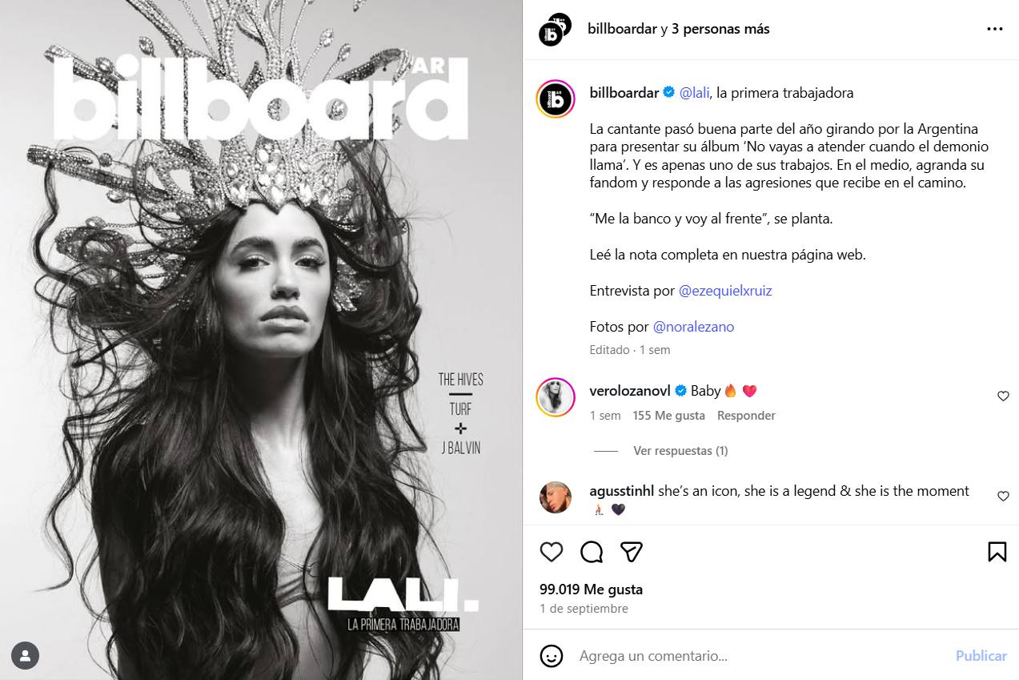Like the post with heart icon

coord(552,552)
